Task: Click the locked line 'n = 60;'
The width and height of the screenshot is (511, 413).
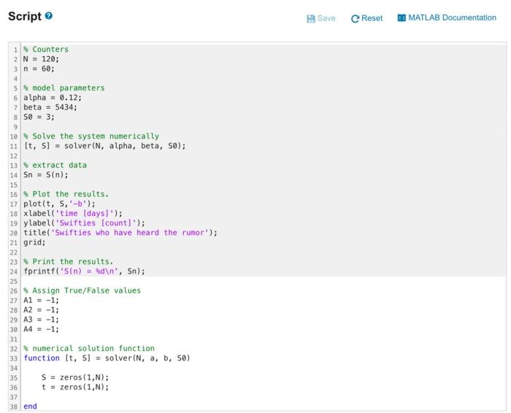Action: (39, 69)
